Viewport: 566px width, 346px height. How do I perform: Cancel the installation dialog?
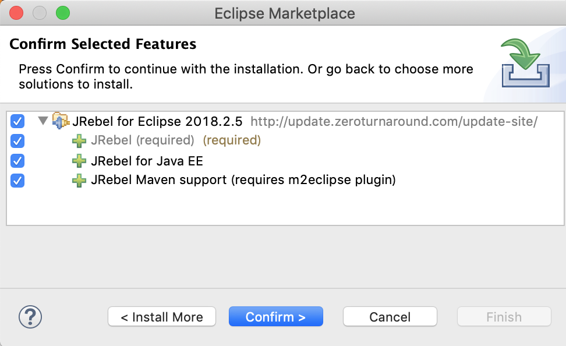pos(390,317)
